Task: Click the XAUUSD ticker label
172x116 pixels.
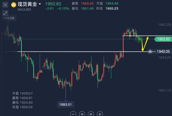Action: click(x=25, y=10)
